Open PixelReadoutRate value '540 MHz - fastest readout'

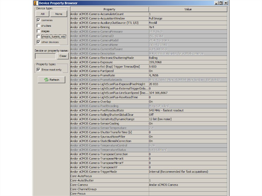coord(188,110)
